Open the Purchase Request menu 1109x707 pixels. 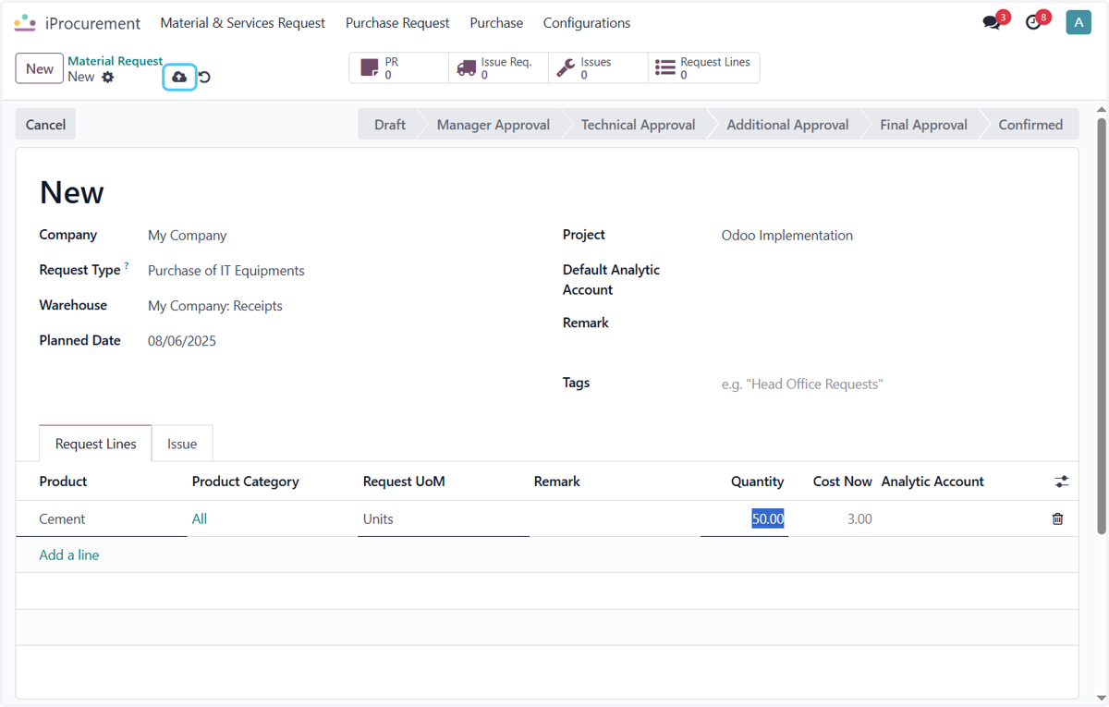pyautogui.click(x=397, y=23)
